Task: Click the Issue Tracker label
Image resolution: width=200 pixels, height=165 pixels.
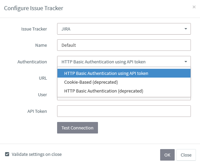Action: click(34, 29)
